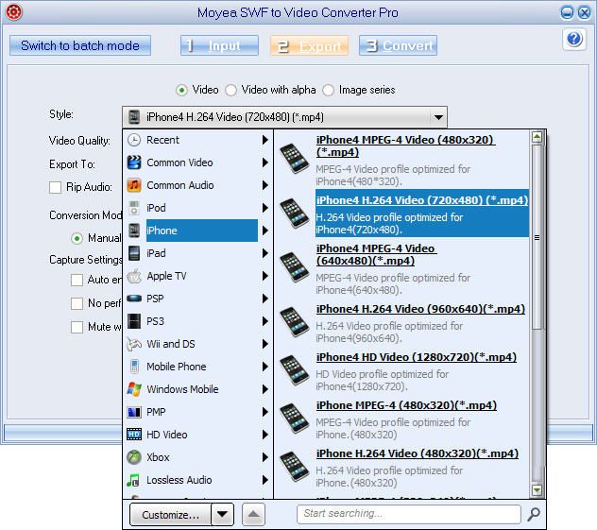Expand the Recent submenu arrow

click(265, 140)
